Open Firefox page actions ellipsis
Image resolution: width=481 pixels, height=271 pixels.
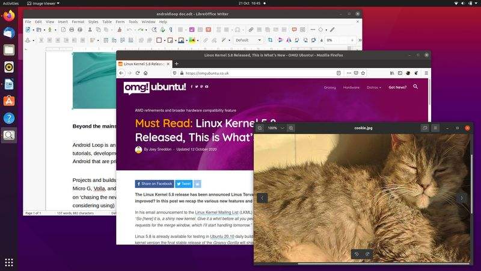point(349,73)
